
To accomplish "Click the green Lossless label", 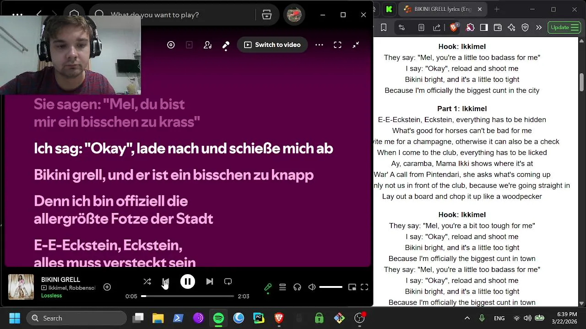I will click(x=51, y=296).
